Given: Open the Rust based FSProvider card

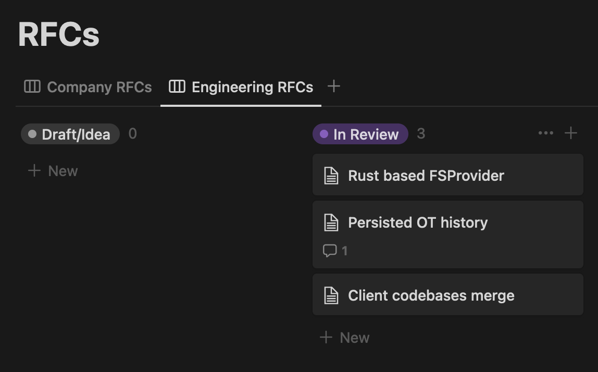Looking at the screenshot, I should tap(448, 175).
